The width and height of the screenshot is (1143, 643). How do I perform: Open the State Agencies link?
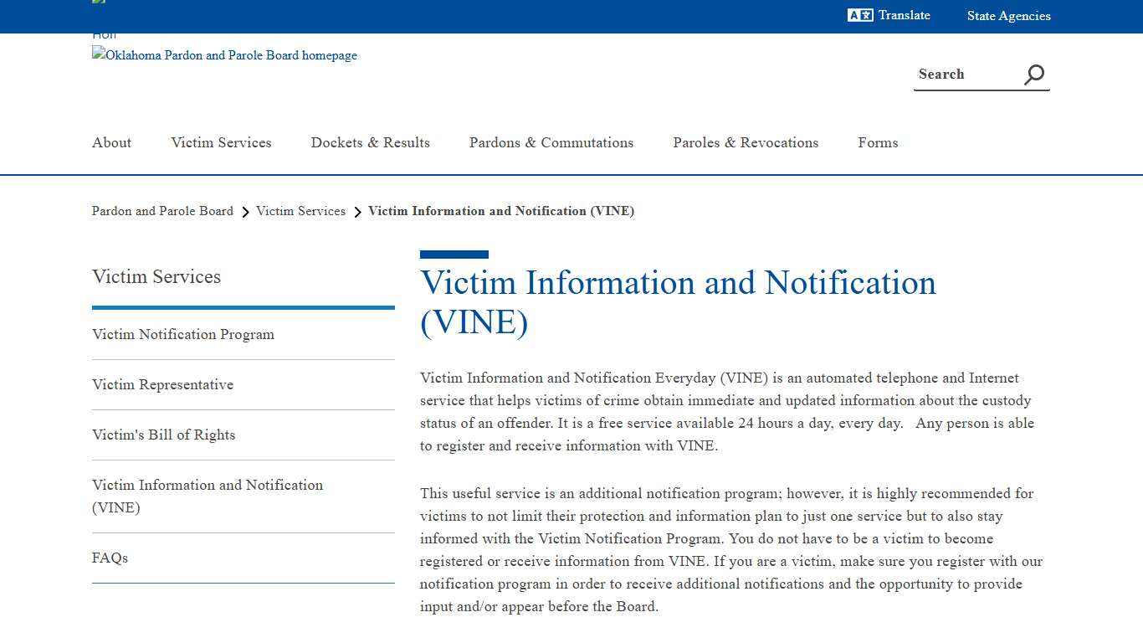tap(1008, 16)
